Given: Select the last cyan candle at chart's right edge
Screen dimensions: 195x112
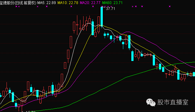Looking at the screenshot, I should click(x=194, y=74).
